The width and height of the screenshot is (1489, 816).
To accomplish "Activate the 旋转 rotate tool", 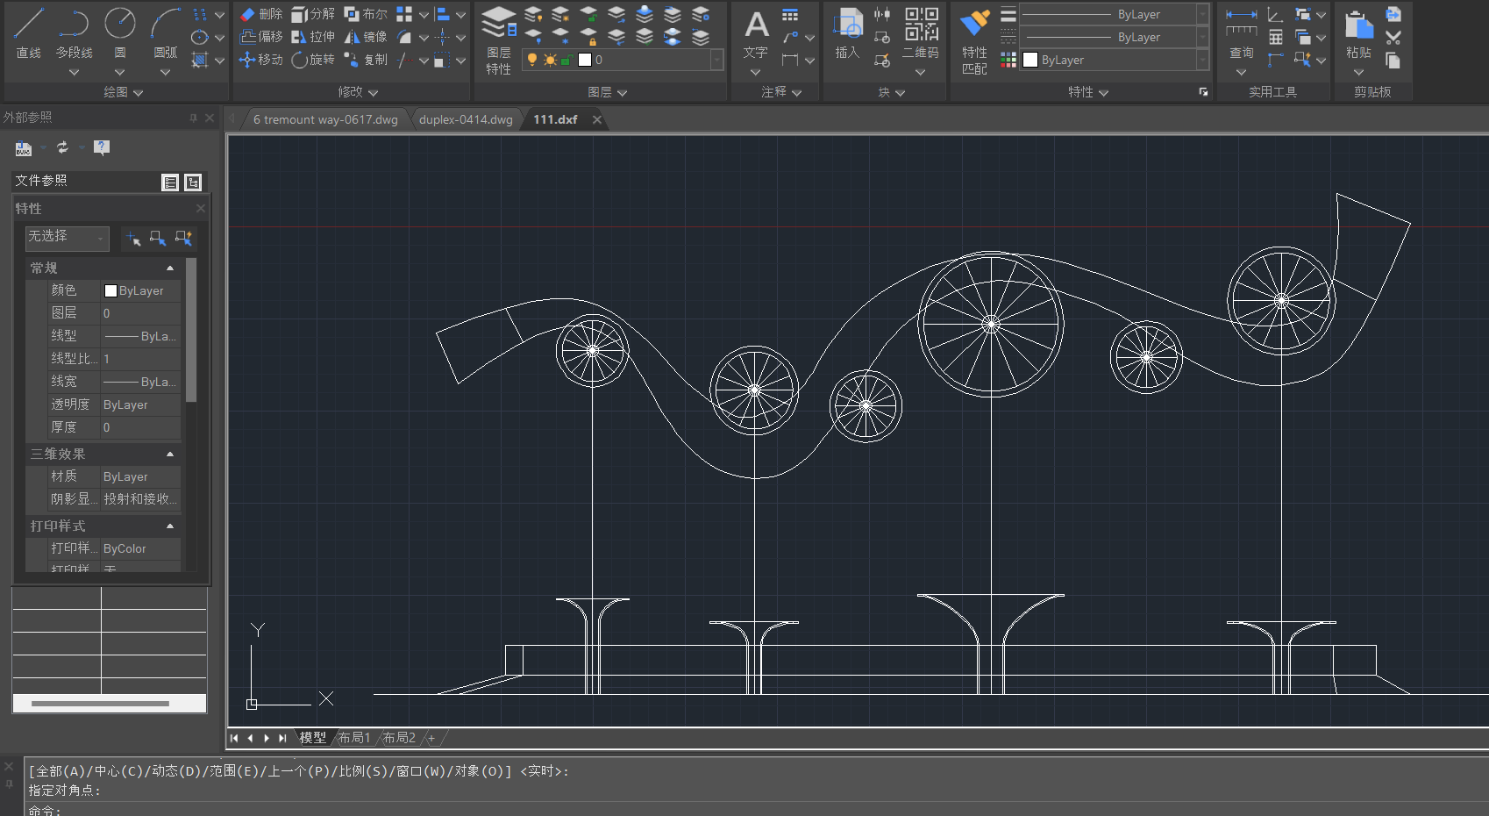I will [313, 60].
